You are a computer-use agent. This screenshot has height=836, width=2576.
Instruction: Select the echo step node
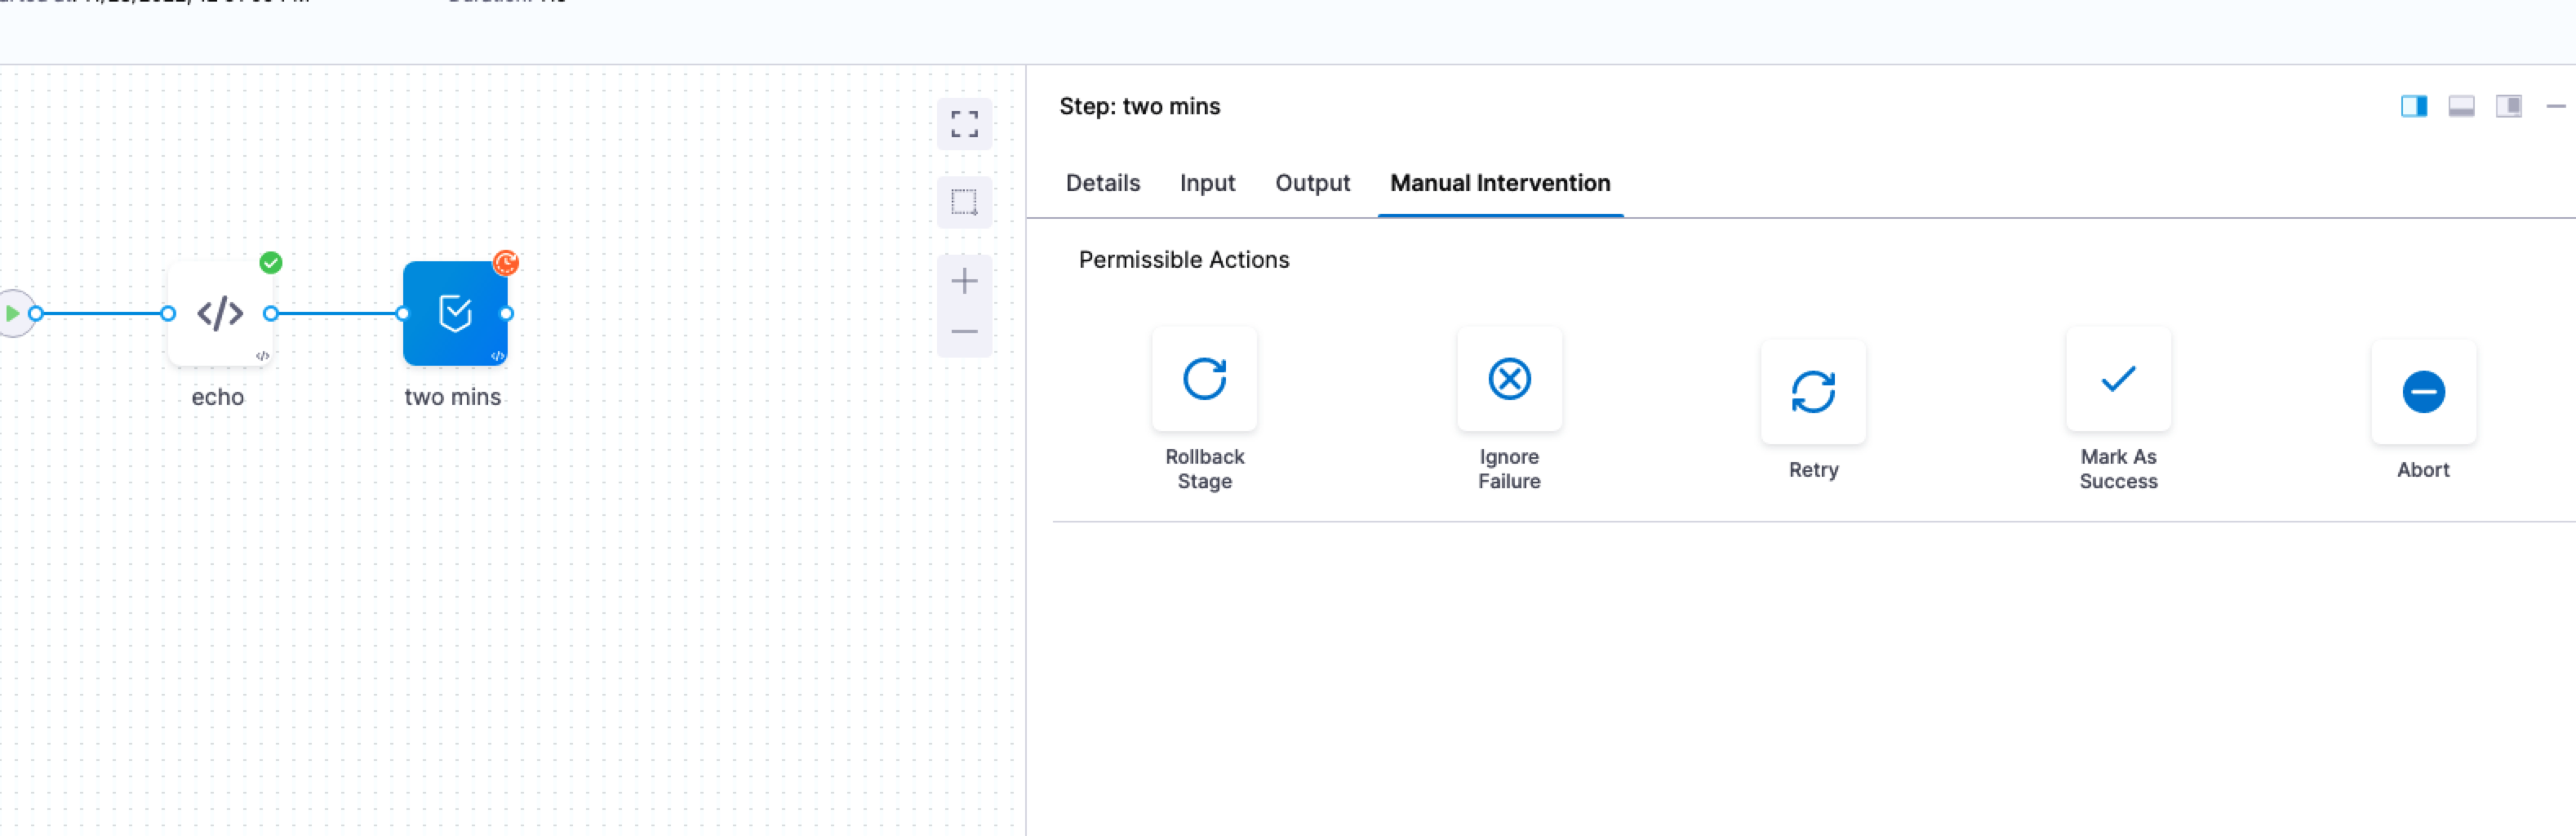point(220,314)
